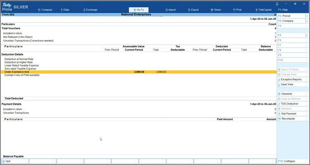Click the TallyPrime SILVER logo
310x165 pixels.
(x=15, y=7)
